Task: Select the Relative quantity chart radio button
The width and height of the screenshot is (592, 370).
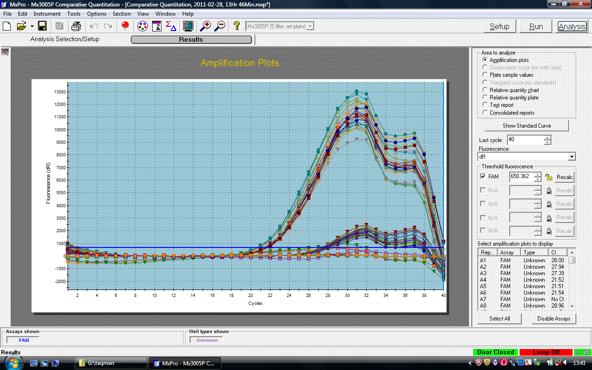Action: pyautogui.click(x=485, y=90)
